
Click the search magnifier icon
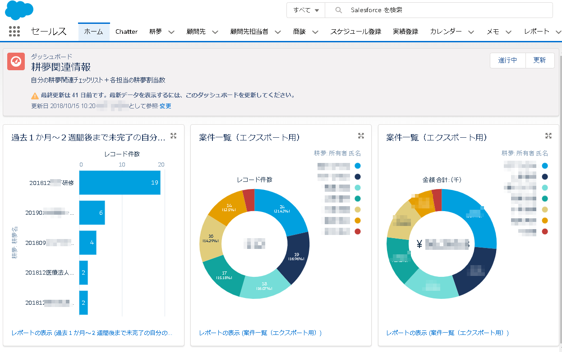338,10
